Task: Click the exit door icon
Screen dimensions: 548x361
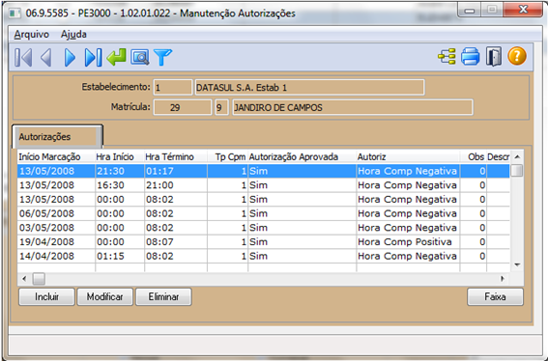Action: (x=494, y=57)
